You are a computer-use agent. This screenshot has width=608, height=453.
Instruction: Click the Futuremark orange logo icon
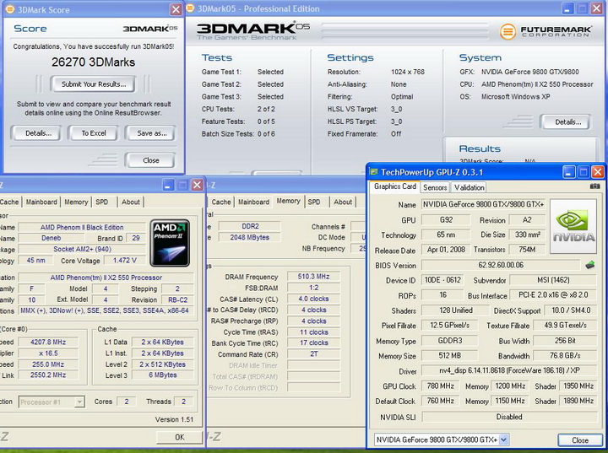(x=508, y=31)
